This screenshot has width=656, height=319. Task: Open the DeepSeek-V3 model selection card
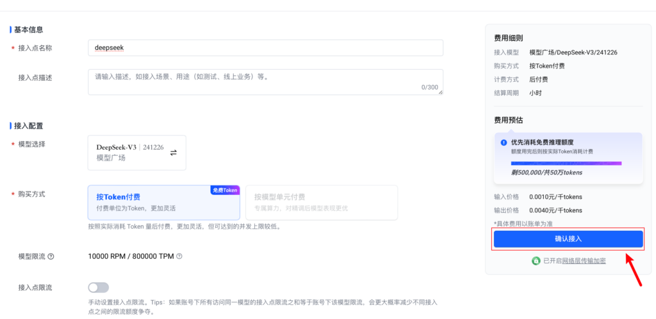click(x=136, y=152)
